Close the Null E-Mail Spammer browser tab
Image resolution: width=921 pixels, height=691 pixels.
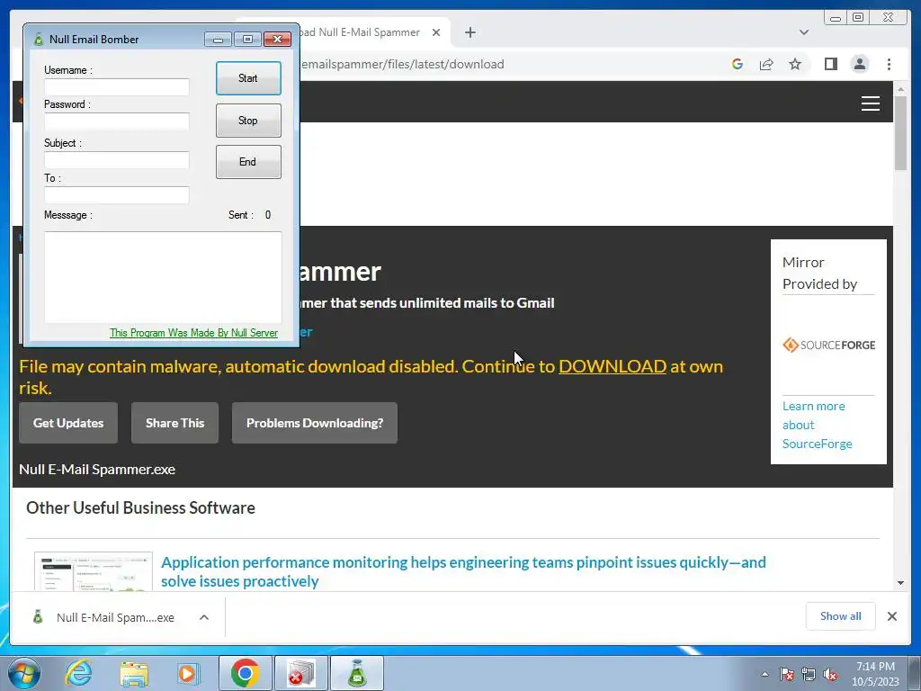coord(436,32)
